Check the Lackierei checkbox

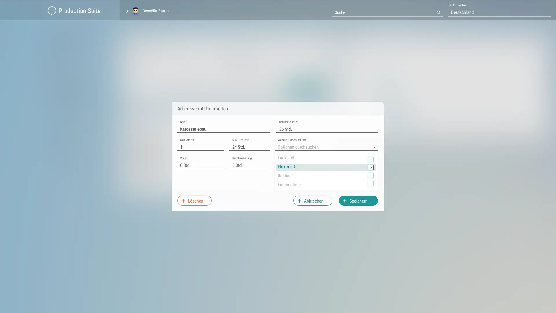[x=370, y=159]
